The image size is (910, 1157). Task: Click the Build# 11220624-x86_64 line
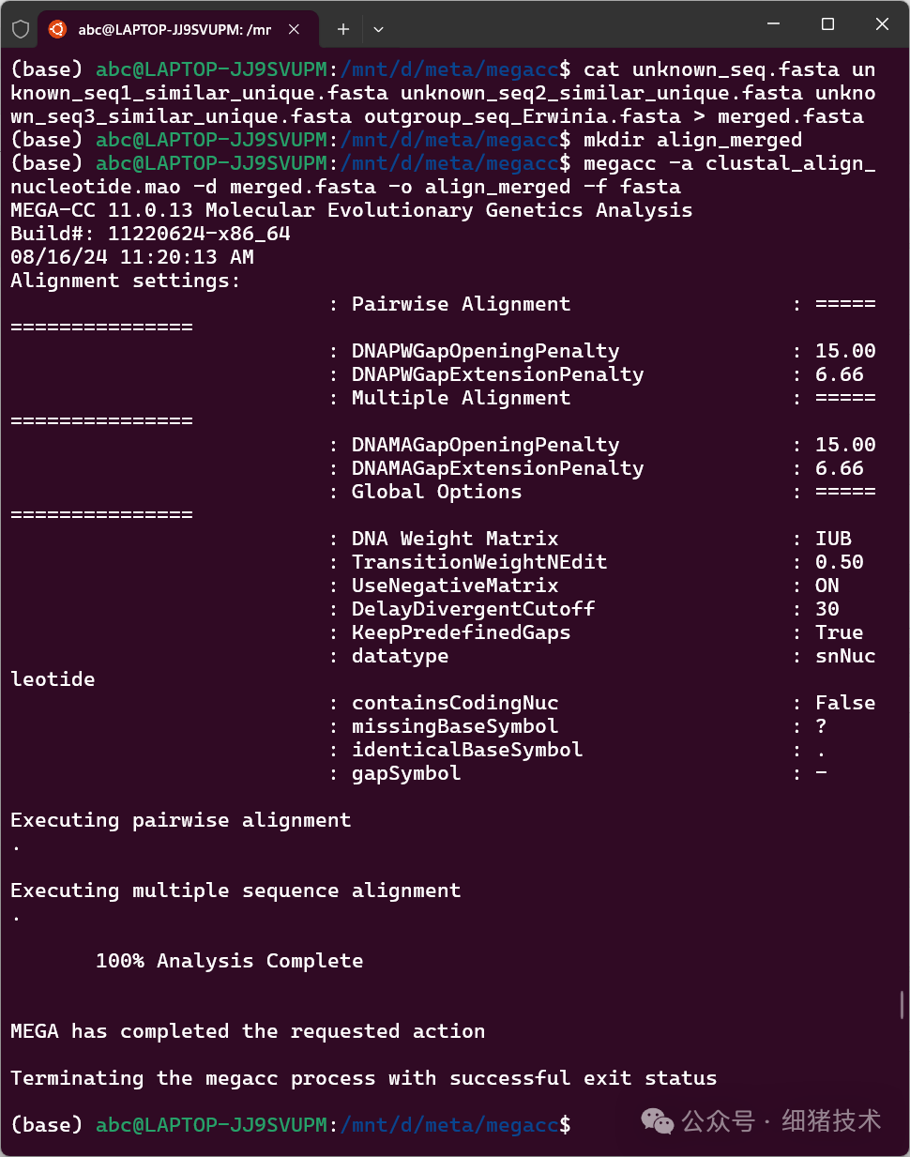tap(150, 234)
